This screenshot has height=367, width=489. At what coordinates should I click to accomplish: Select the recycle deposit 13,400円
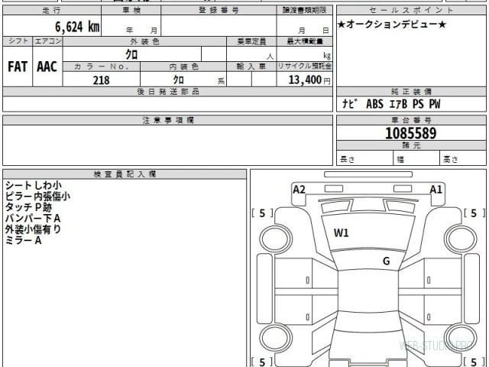pos(309,80)
